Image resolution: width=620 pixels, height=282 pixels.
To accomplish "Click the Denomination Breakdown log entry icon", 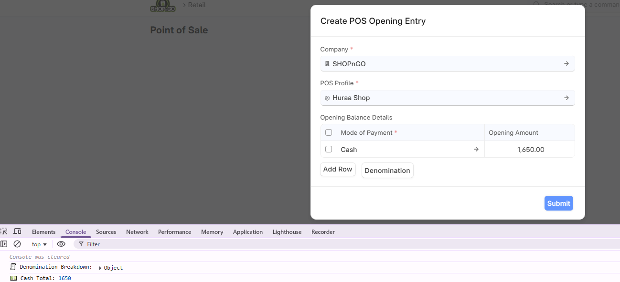I will pos(13,267).
